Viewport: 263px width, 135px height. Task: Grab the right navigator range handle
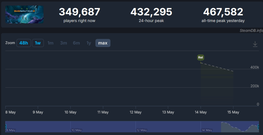pos(258,127)
